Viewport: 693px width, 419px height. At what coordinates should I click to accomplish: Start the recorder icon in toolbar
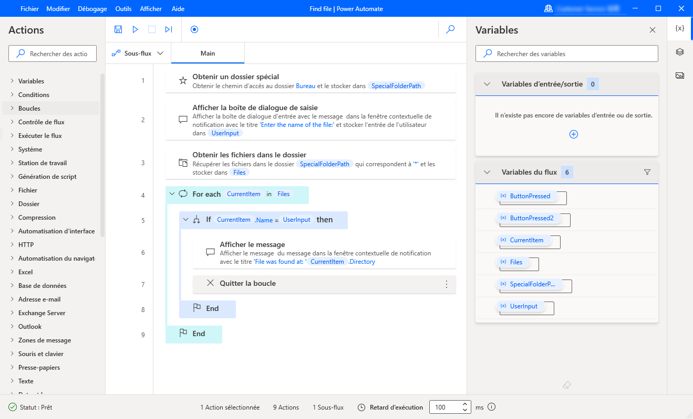(x=194, y=29)
